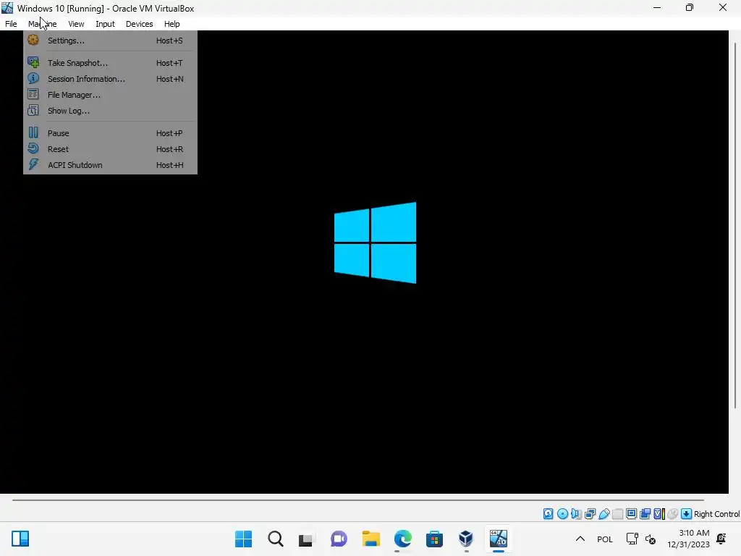Viewport: 741px width, 556px height.
Task: Open the Devices menu
Action: coord(139,24)
